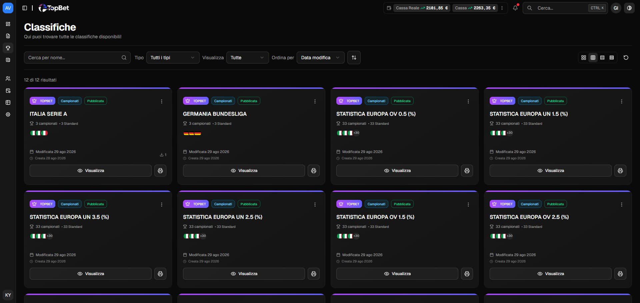View the STATISTICA EUROPA OV 0.5 (%) classifica
This screenshot has height=303, width=640.
[397, 171]
